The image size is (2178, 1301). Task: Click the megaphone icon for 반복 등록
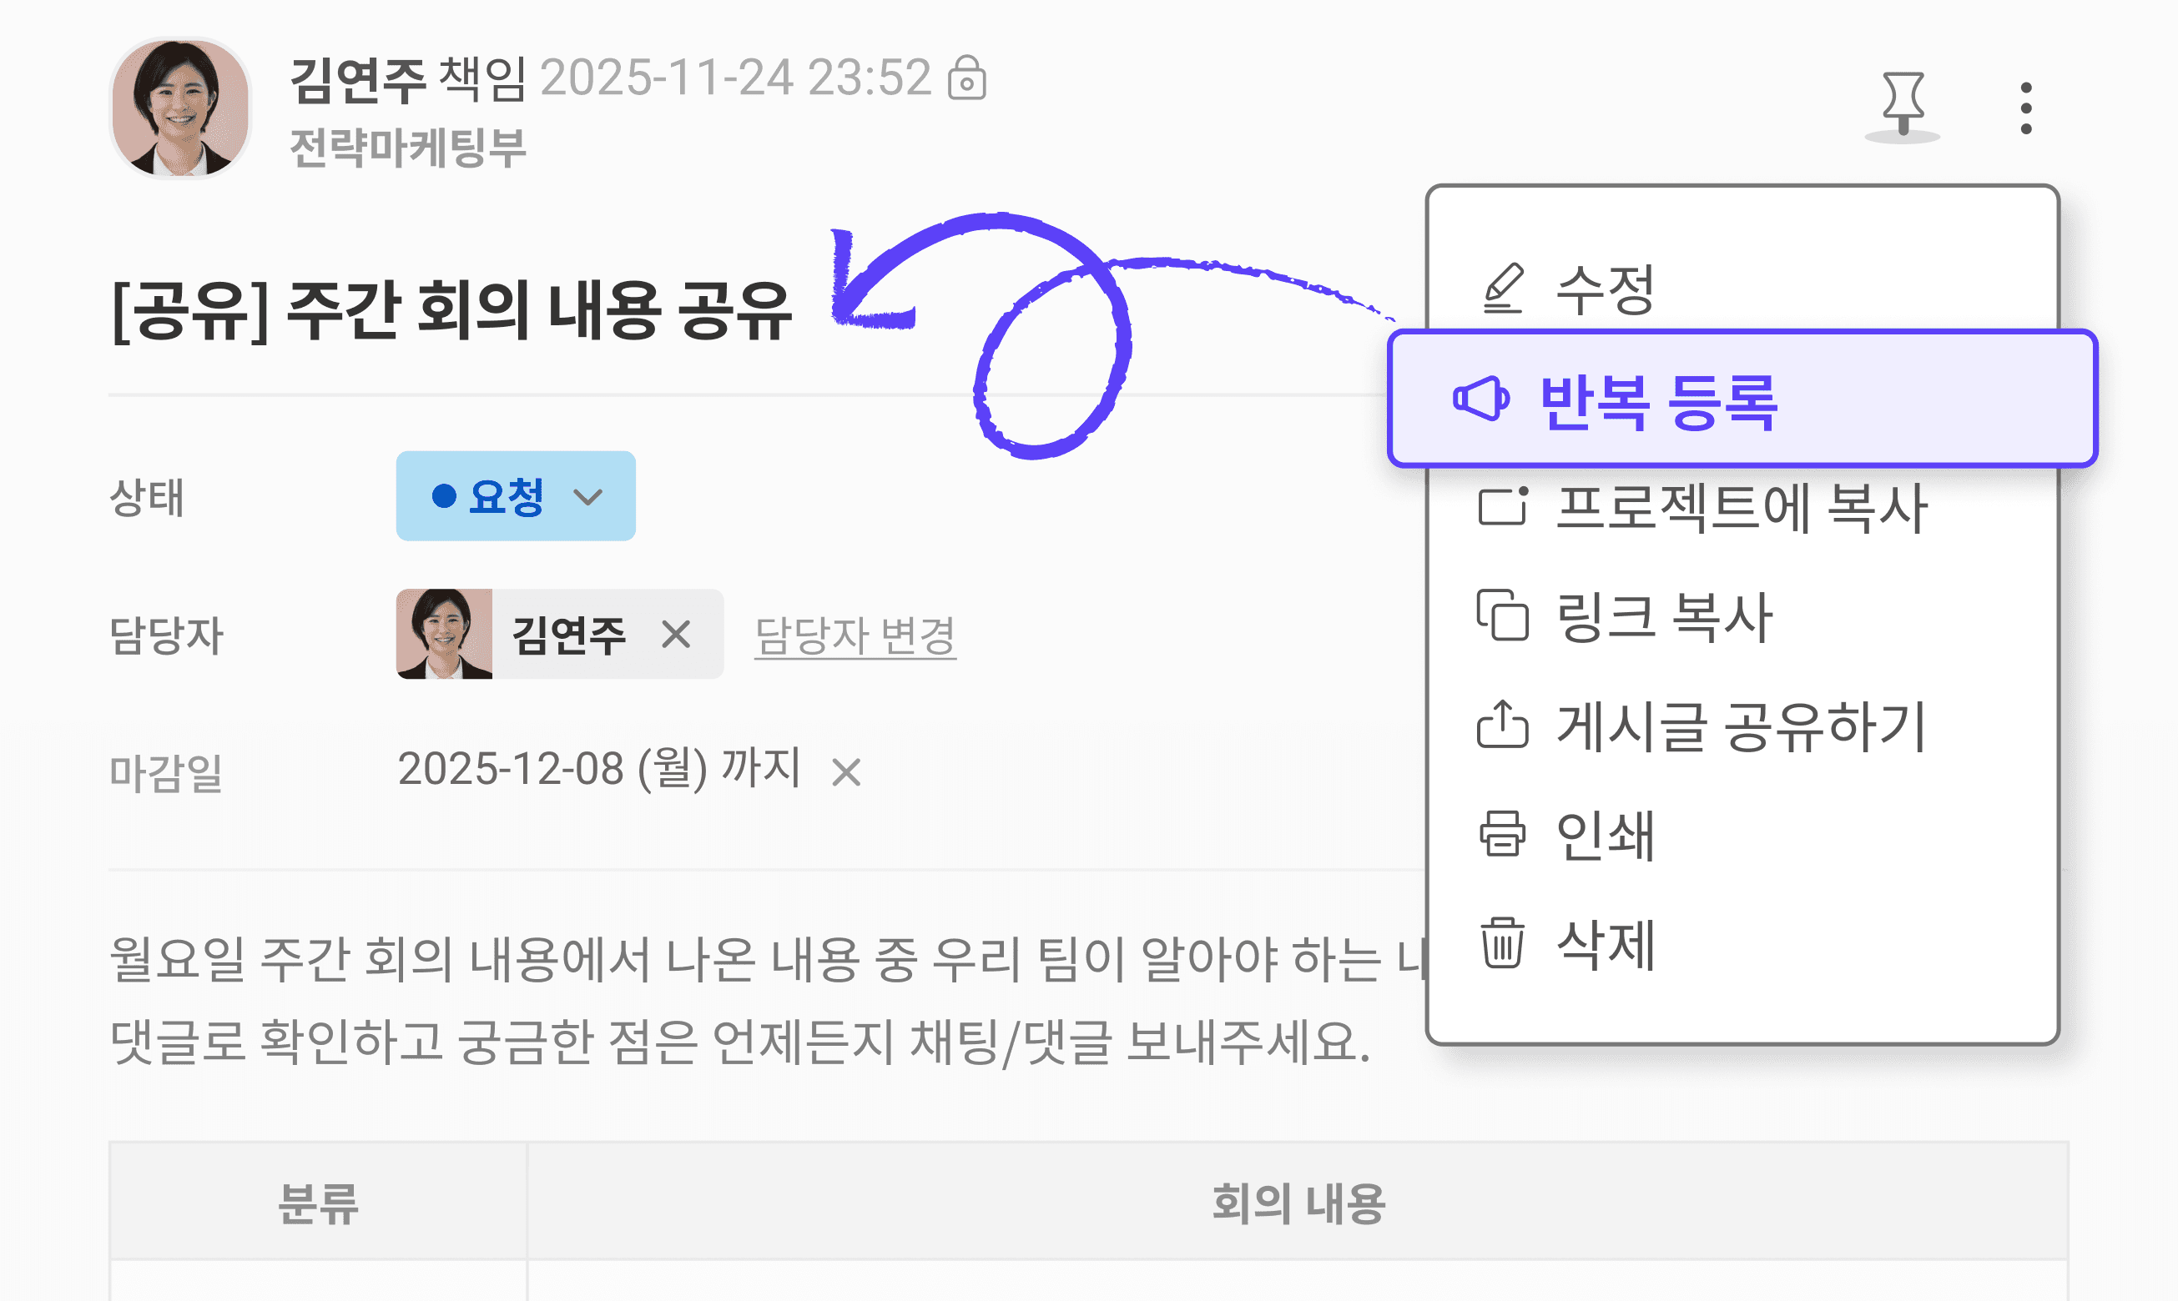[x=1481, y=399]
